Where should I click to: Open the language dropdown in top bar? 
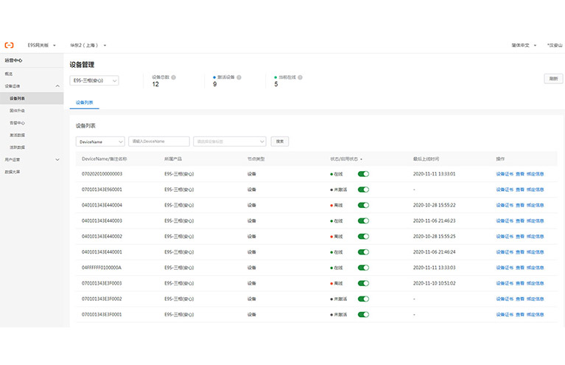pos(524,45)
